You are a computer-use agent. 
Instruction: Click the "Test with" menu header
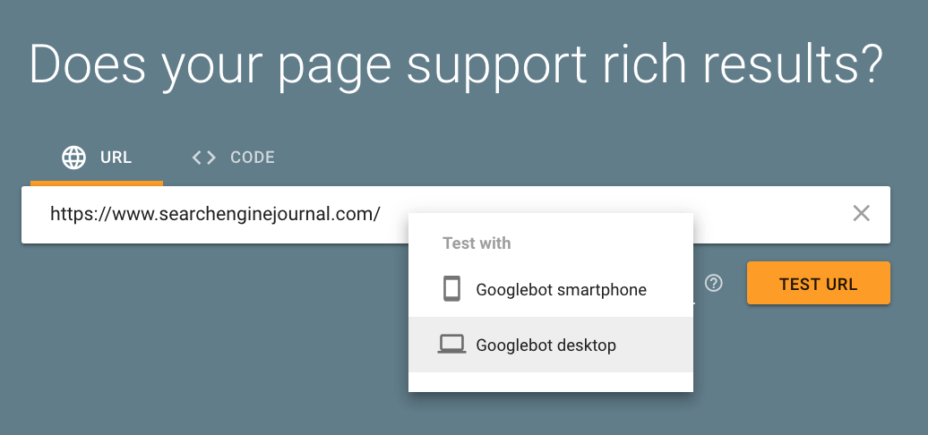tap(477, 243)
